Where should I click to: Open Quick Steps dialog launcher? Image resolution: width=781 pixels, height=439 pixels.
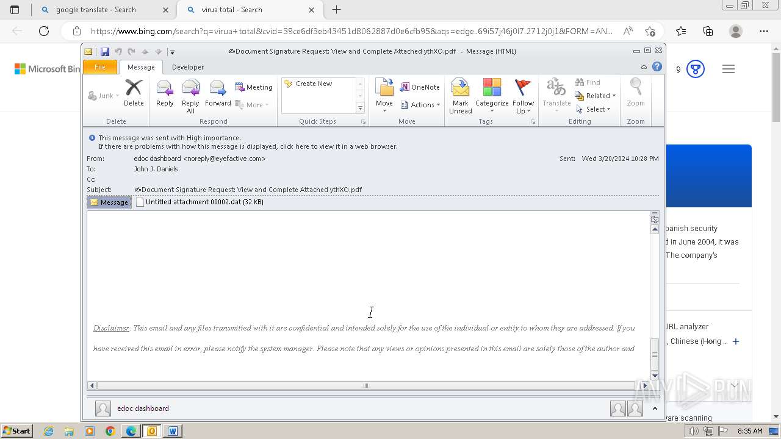click(364, 122)
